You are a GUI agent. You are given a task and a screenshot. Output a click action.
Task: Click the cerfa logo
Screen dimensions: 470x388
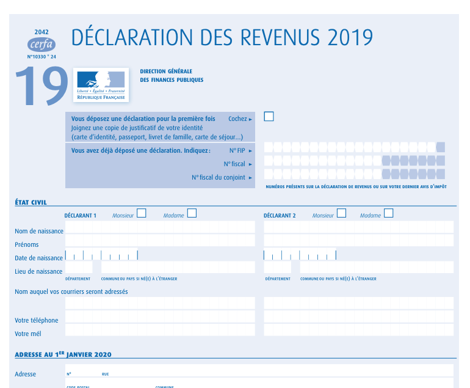(42, 45)
